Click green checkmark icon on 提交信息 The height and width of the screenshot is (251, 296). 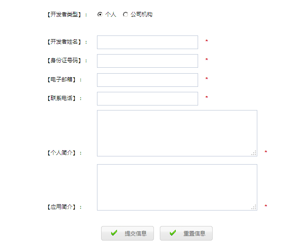click(114, 233)
